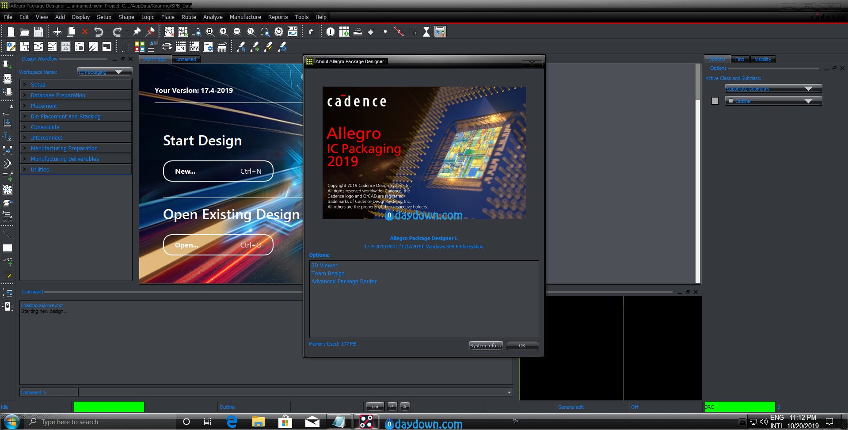Click the DFA spreadsheet icon
Image resolution: width=848 pixels, height=430 pixels.
coord(194,46)
